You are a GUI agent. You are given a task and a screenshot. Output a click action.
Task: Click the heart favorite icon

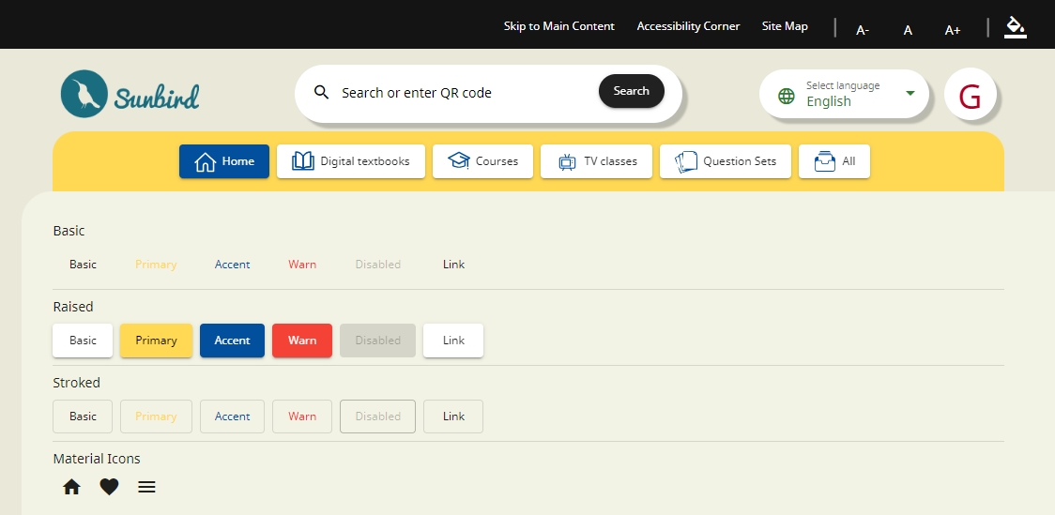[x=109, y=487]
